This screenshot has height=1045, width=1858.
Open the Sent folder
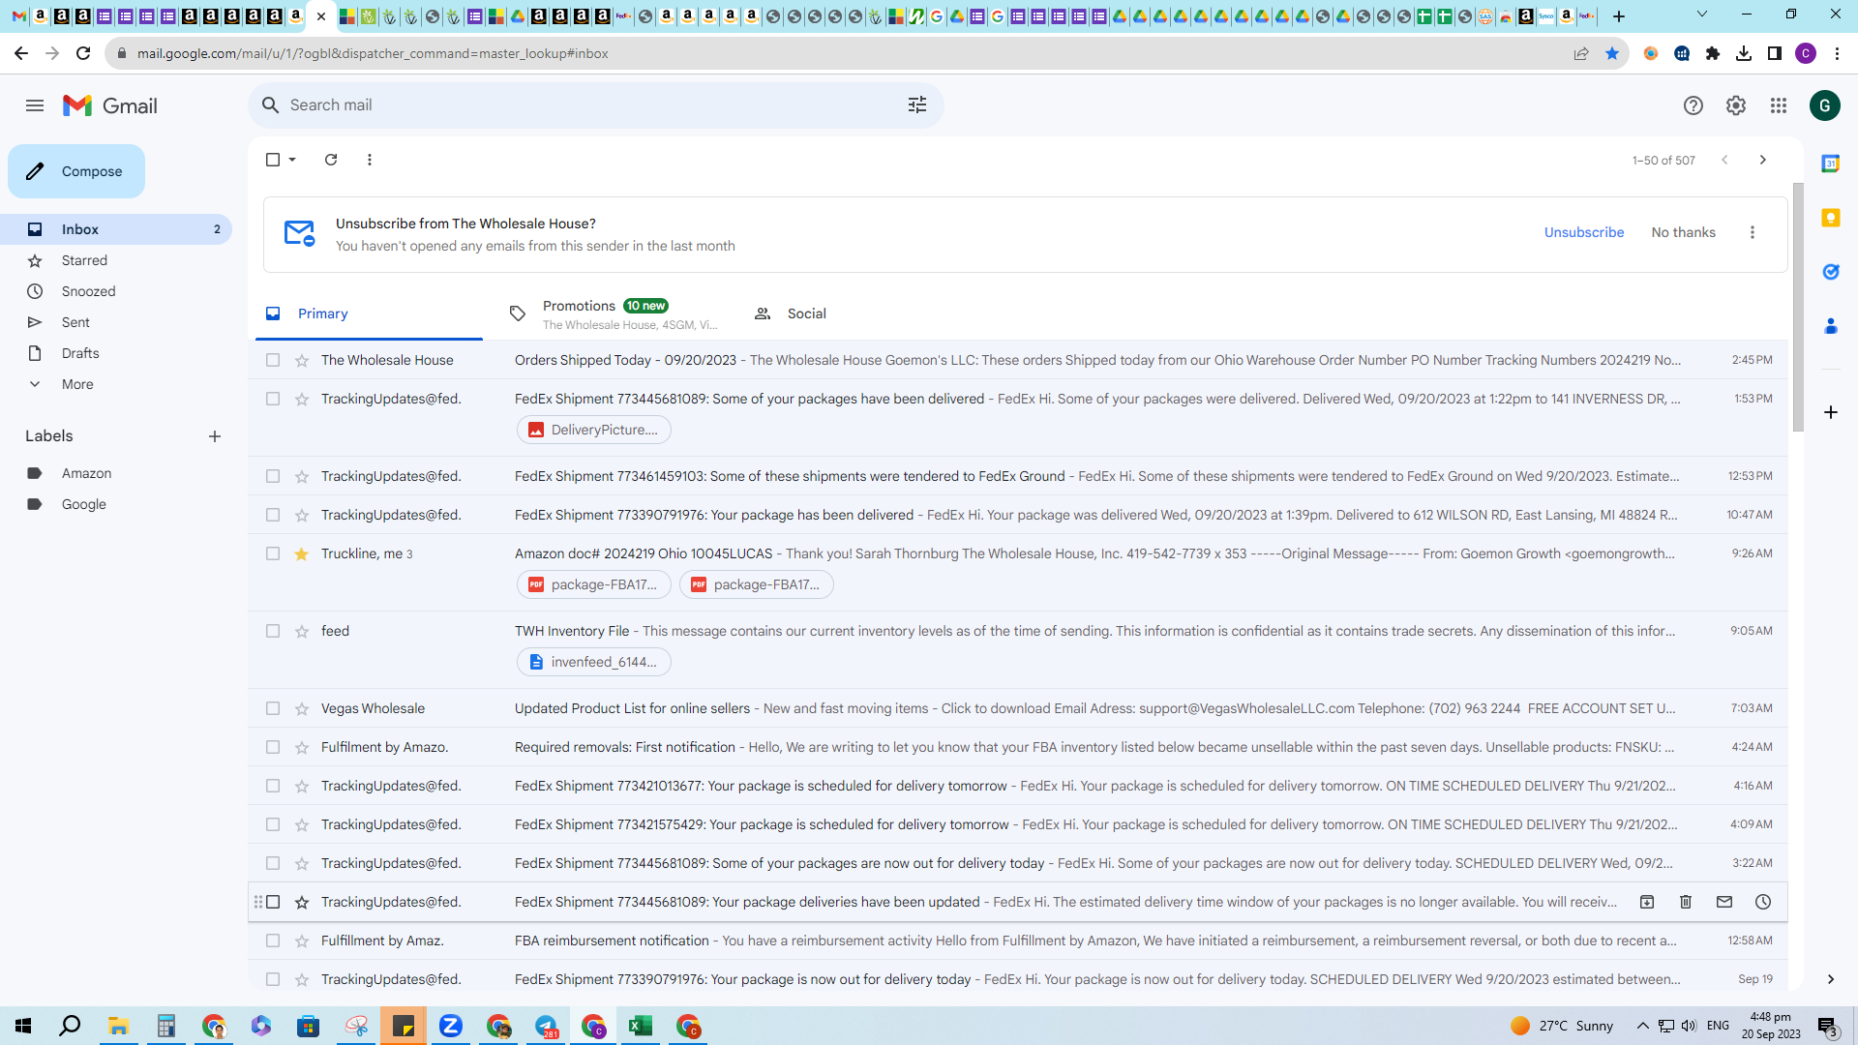click(116, 322)
